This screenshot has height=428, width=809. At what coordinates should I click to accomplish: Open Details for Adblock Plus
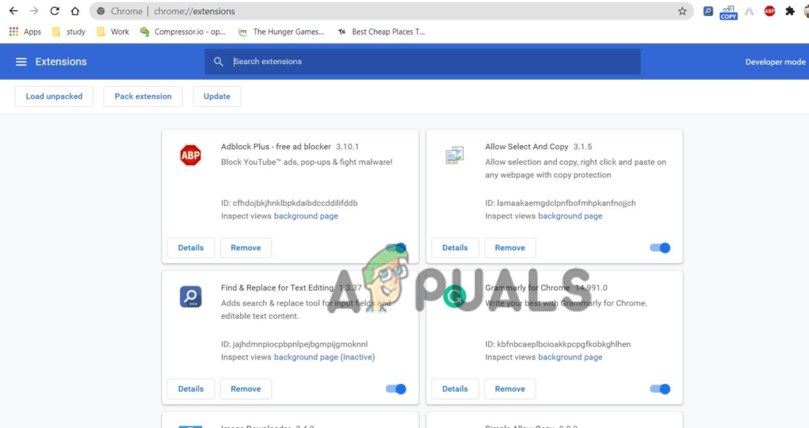191,247
